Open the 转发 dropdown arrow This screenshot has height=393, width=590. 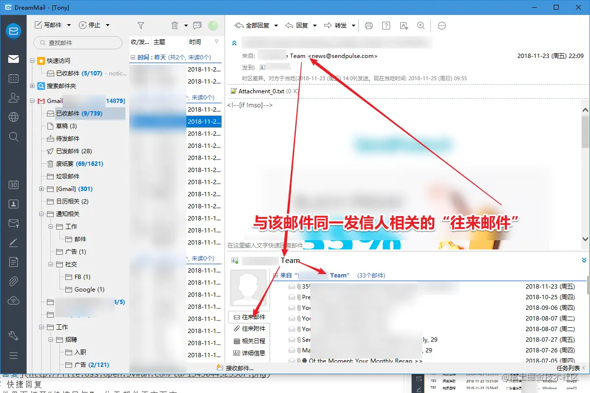(354, 26)
